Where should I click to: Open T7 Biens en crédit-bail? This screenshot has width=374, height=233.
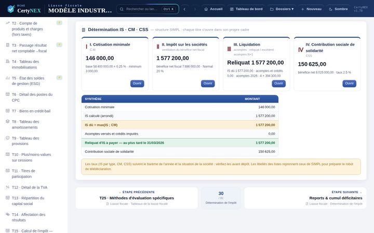tap(33, 111)
